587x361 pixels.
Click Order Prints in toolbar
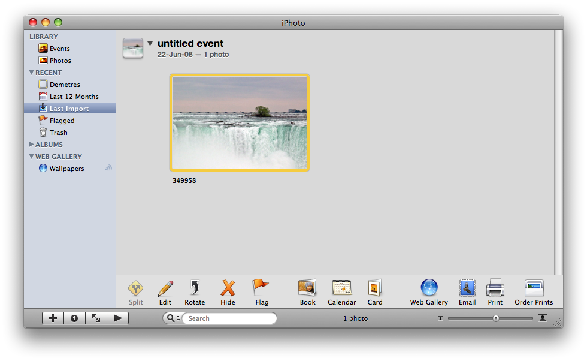[x=534, y=289]
